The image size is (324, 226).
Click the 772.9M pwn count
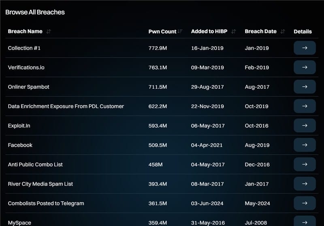(158, 48)
